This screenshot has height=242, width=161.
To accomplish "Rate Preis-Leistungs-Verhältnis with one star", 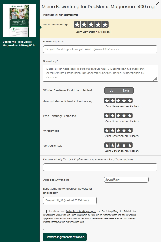I will (x=107, y=116).
